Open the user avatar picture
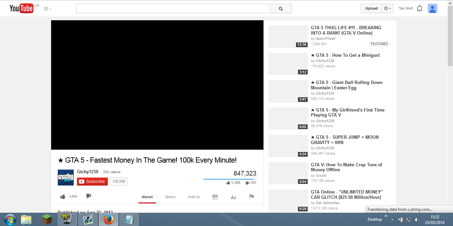The image size is (453, 226). (432, 8)
